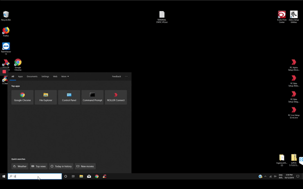Open volume control in system tray

point(275,176)
